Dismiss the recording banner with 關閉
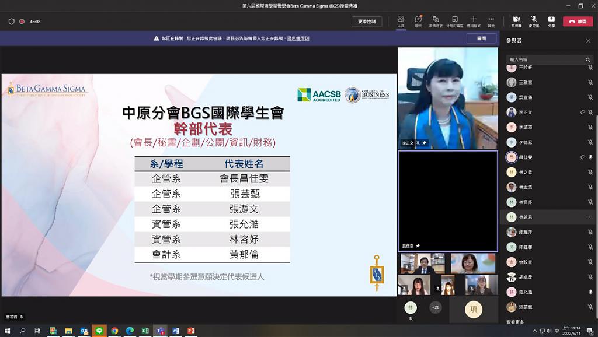This screenshot has width=598, height=337. [482, 38]
